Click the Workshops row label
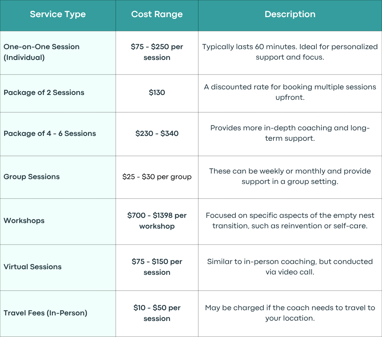 pyautogui.click(x=24, y=221)
